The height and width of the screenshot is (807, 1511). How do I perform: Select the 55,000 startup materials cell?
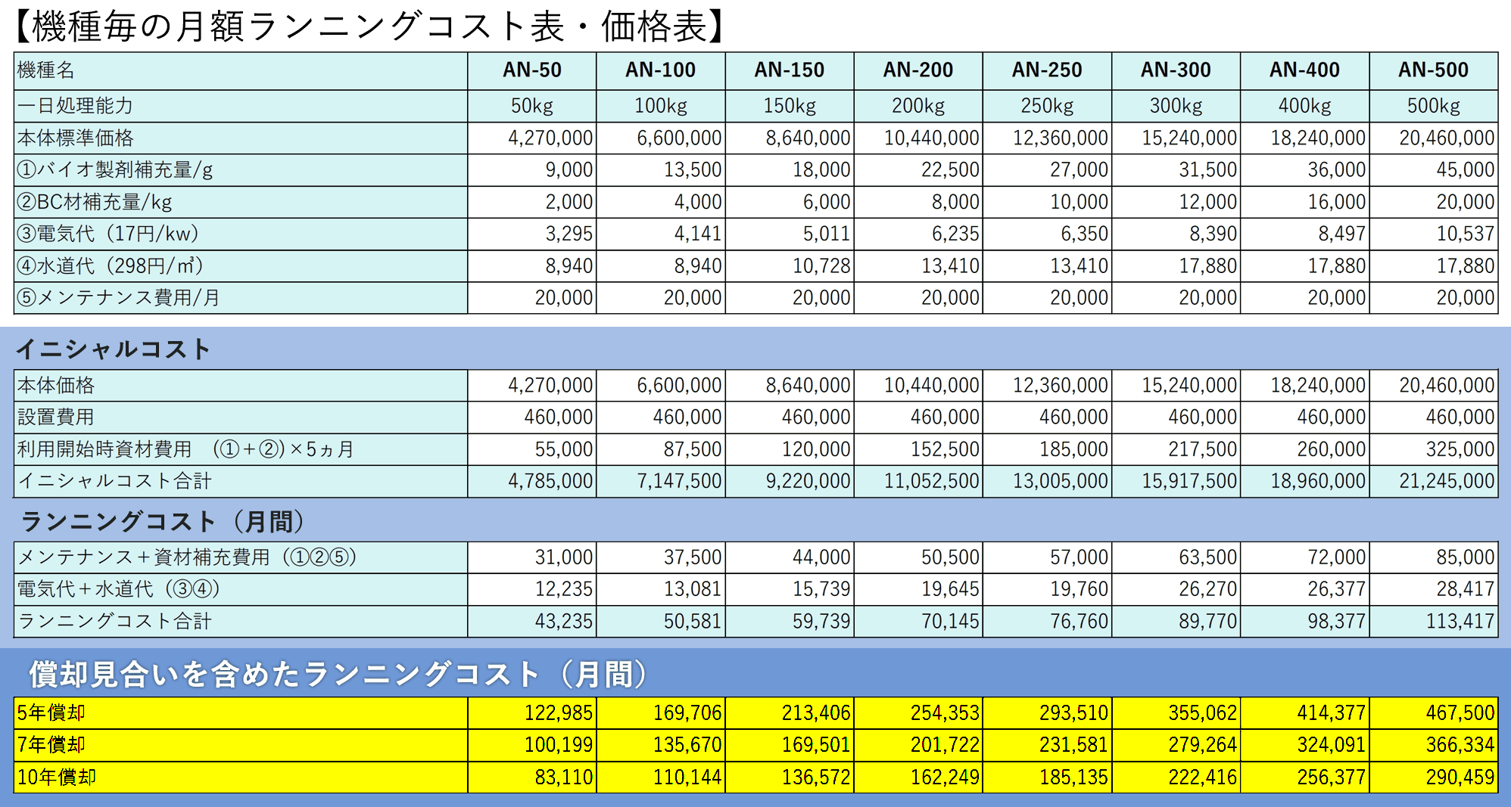coord(532,449)
